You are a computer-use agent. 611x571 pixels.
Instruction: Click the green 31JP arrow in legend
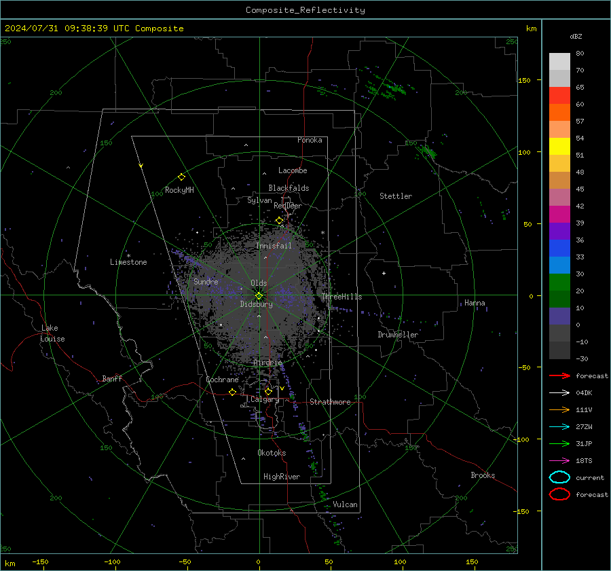coord(559,443)
